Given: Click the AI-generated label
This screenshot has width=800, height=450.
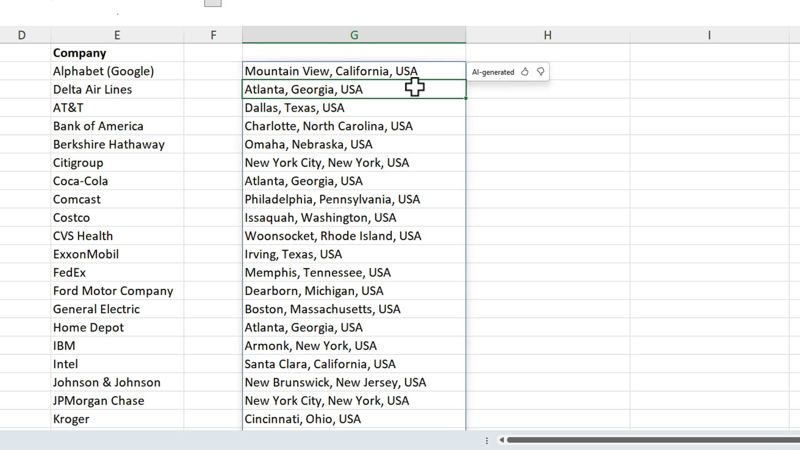Looking at the screenshot, I should tap(493, 72).
